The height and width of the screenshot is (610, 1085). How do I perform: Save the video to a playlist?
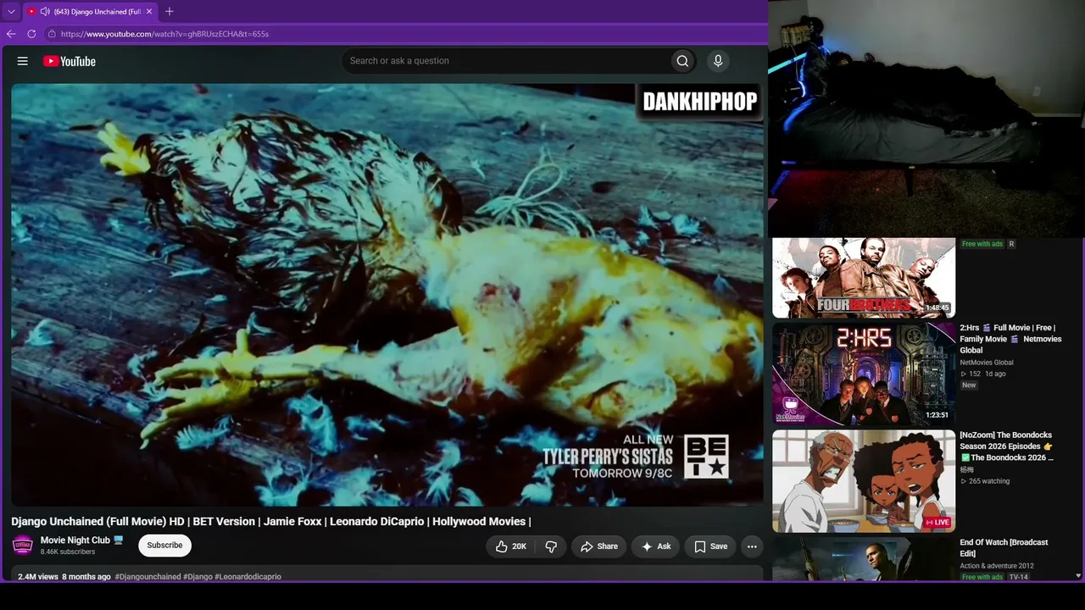(710, 546)
